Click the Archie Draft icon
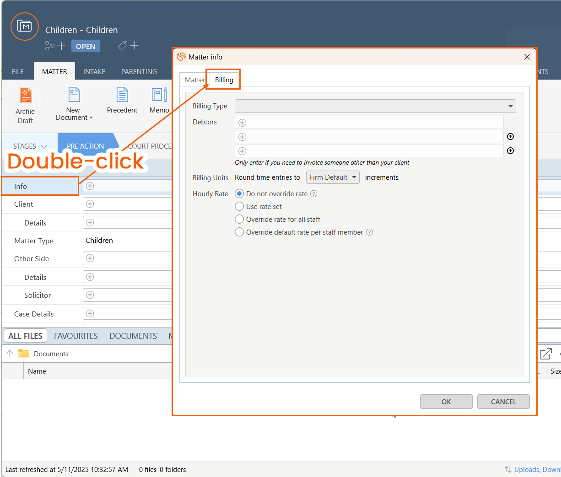The width and height of the screenshot is (561, 477). click(x=26, y=96)
